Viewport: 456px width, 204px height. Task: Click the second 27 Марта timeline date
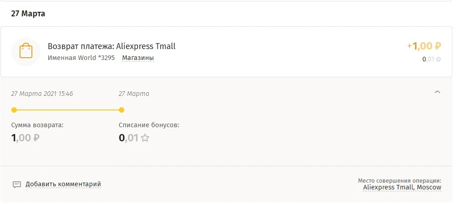pos(134,94)
